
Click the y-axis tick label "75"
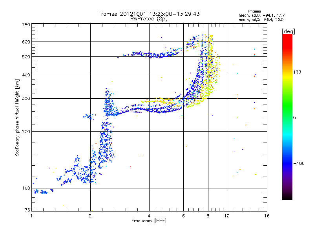27,210
